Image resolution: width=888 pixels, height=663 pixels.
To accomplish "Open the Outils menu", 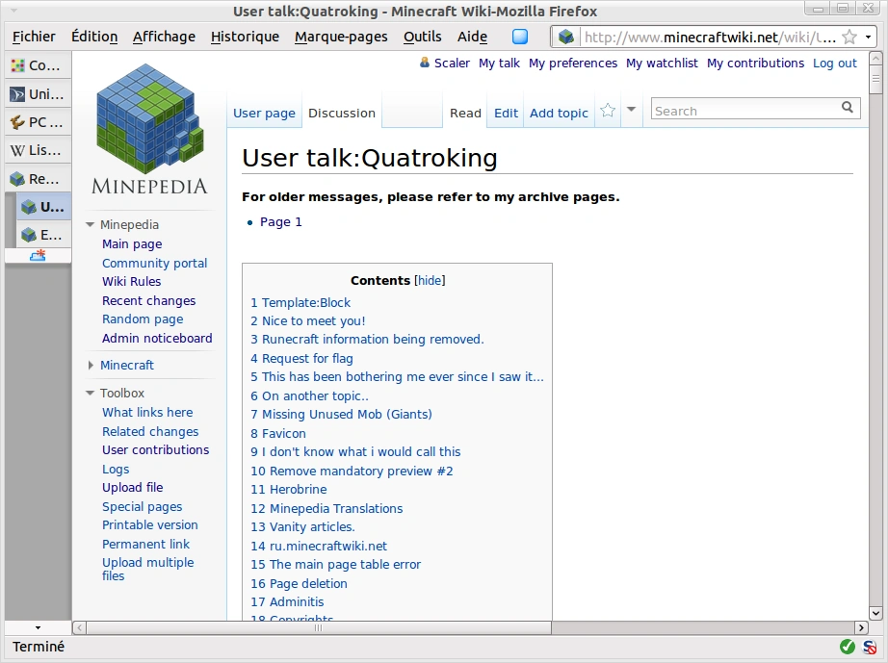I will coord(423,37).
